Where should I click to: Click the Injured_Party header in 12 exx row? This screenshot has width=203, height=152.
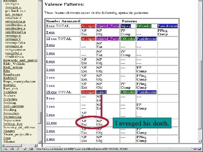(108, 39)
